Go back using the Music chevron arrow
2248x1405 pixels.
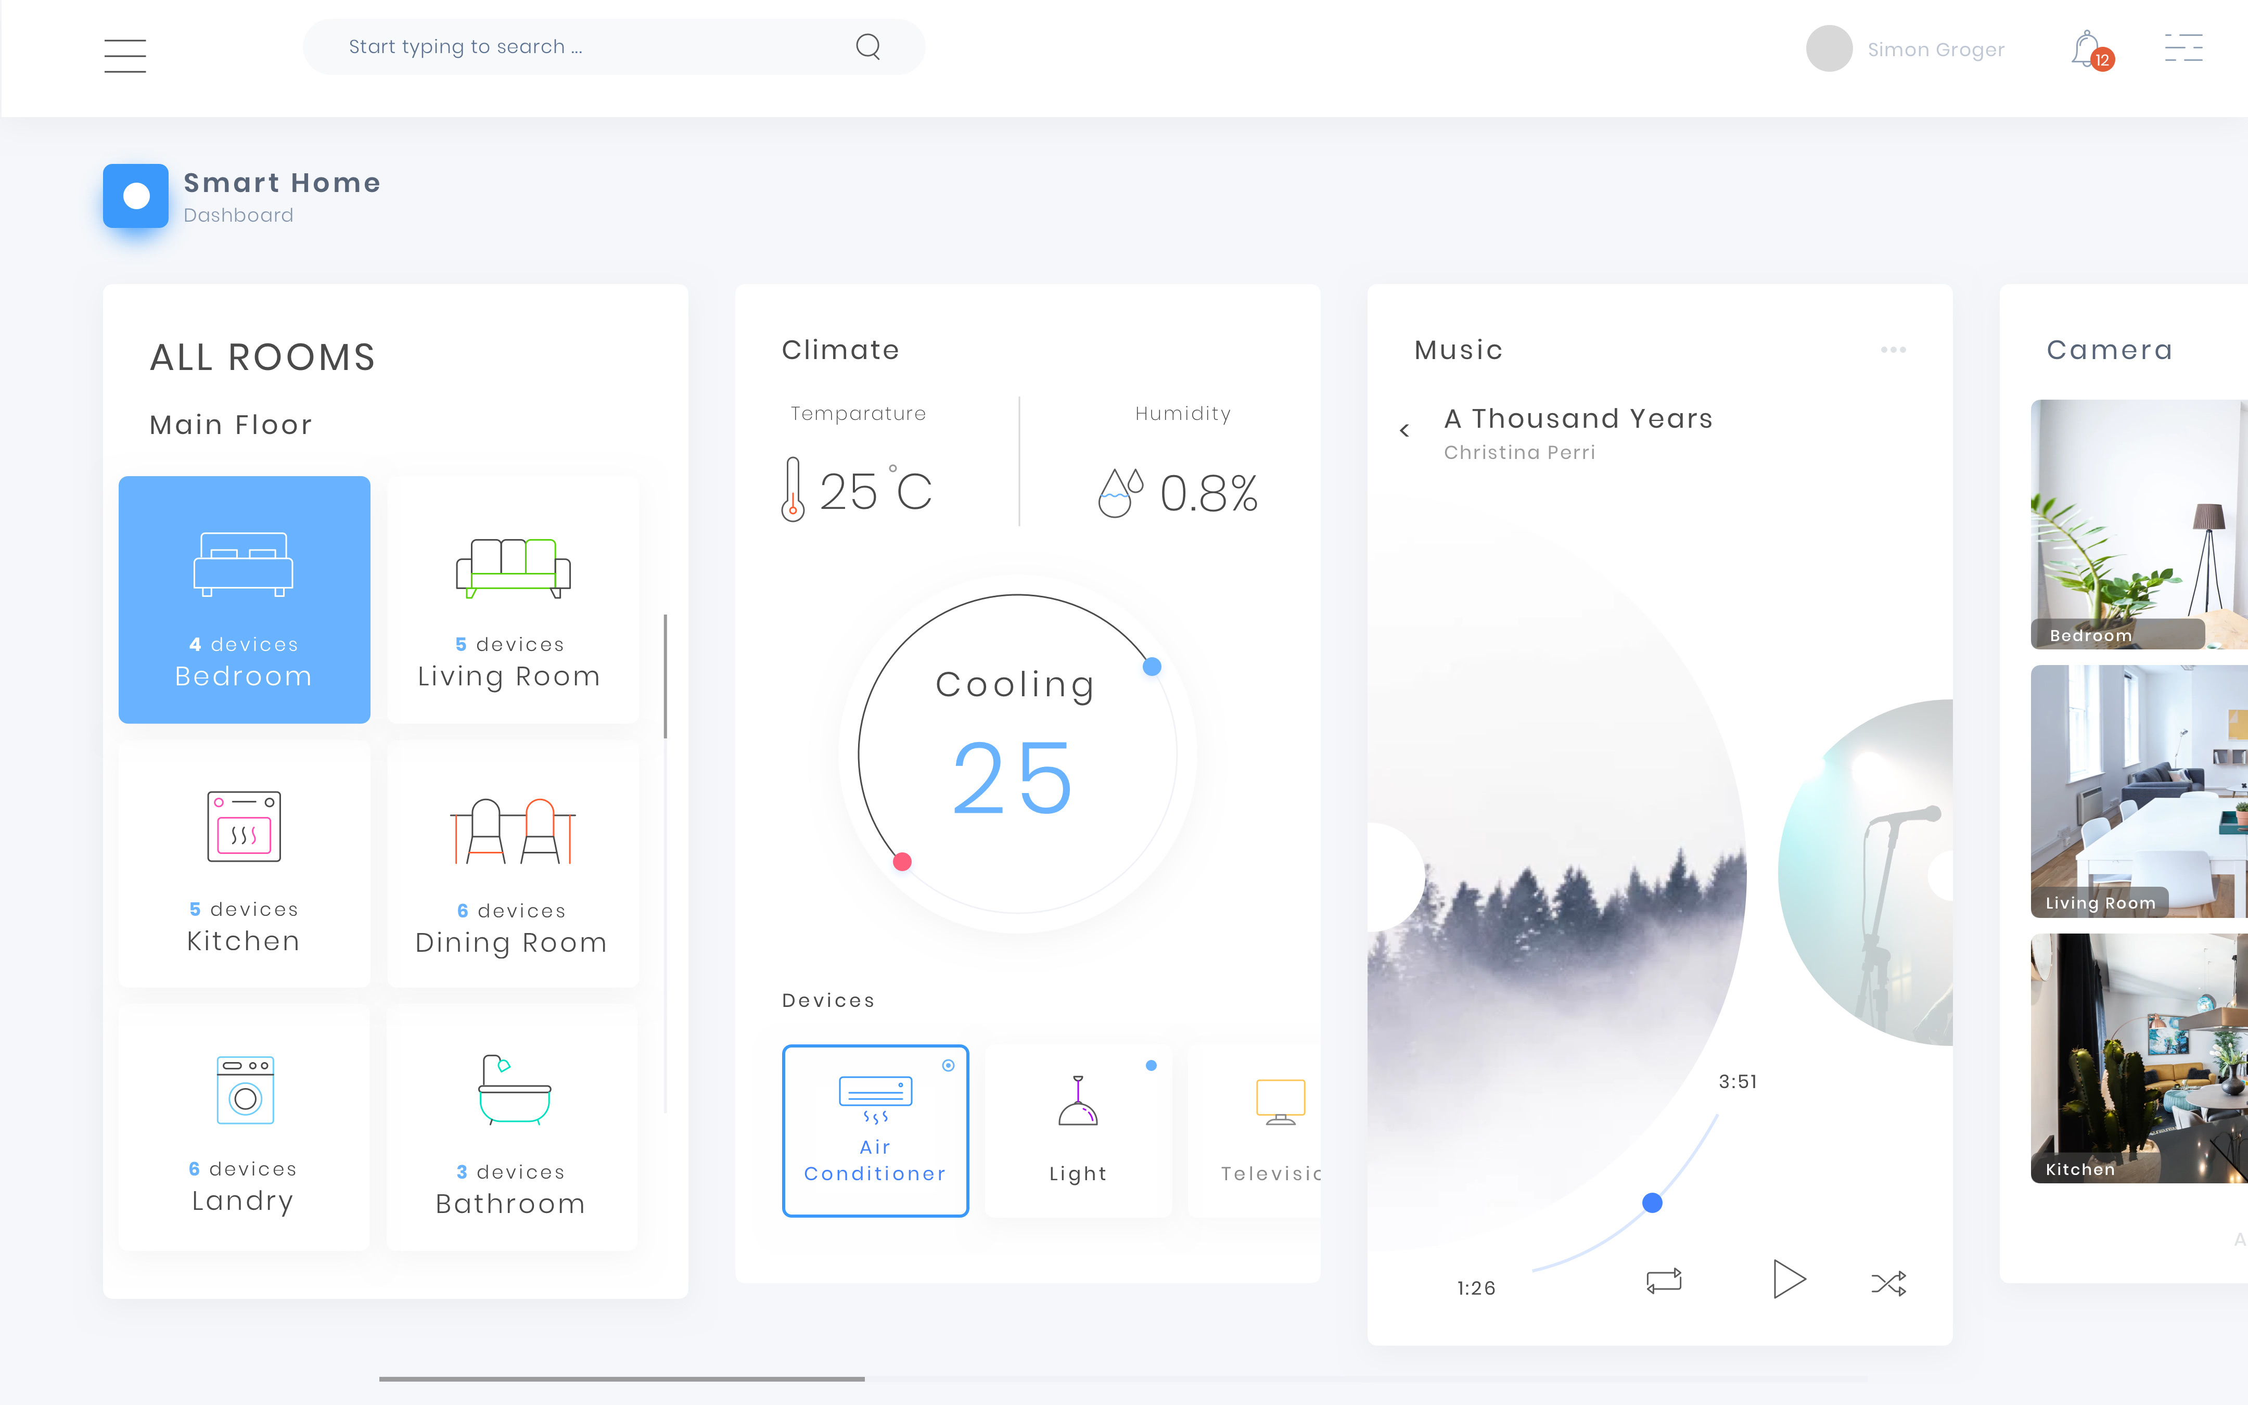(1404, 430)
